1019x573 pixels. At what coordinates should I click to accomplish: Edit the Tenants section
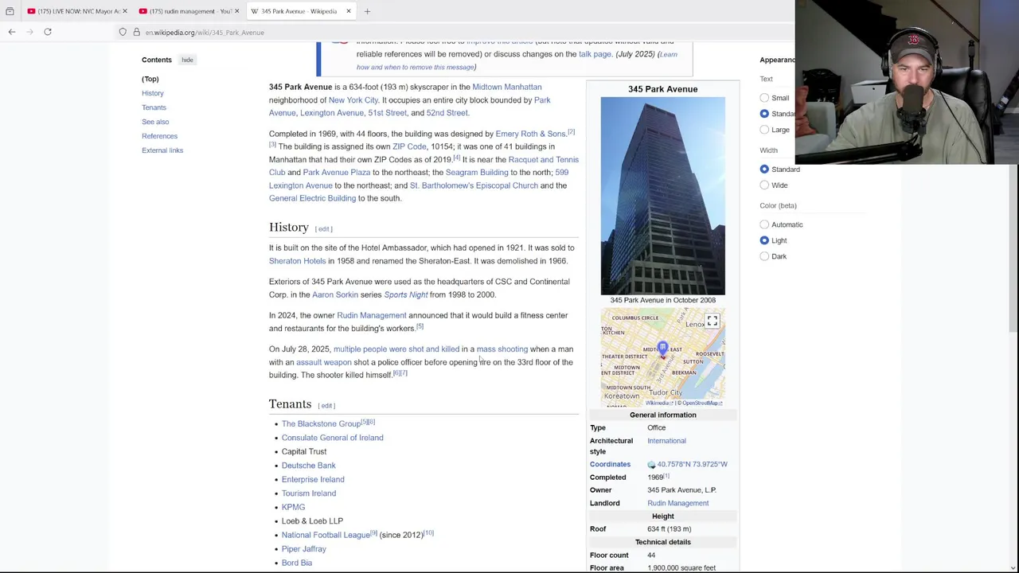(326, 406)
